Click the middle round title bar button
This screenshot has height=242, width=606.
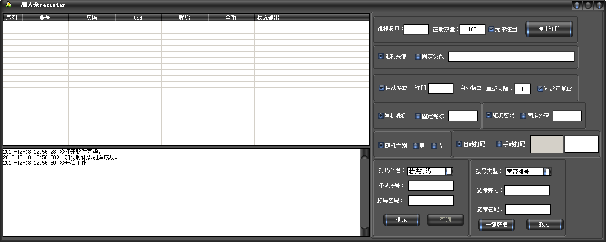point(588,6)
